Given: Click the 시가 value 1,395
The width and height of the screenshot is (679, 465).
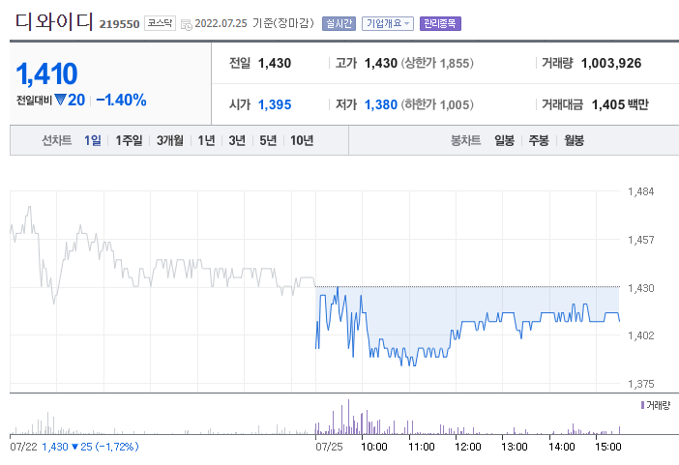Looking at the screenshot, I should (275, 104).
